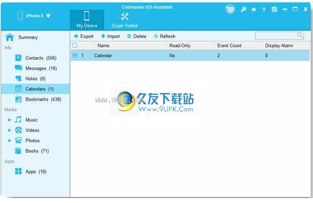The width and height of the screenshot is (313, 203).
Task: Click the Bookmarks icon in sidebar
Action: (18, 99)
